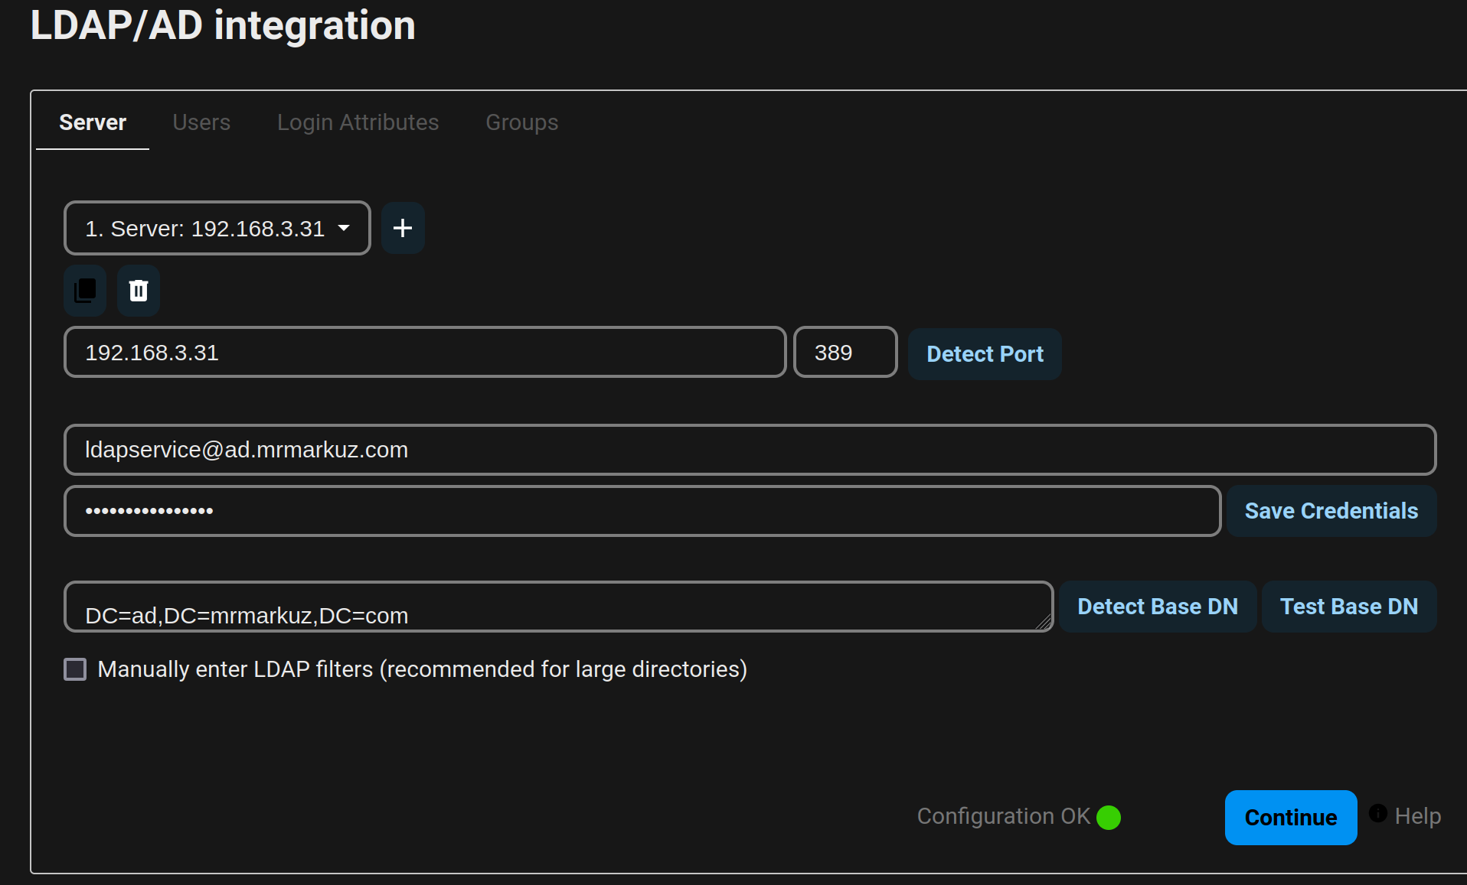The image size is (1467, 885).
Task: Click the green Configuration OK status indicator
Action: pos(1109,818)
